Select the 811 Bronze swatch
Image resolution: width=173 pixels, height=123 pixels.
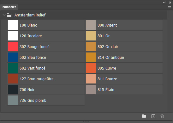coord(124,79)
